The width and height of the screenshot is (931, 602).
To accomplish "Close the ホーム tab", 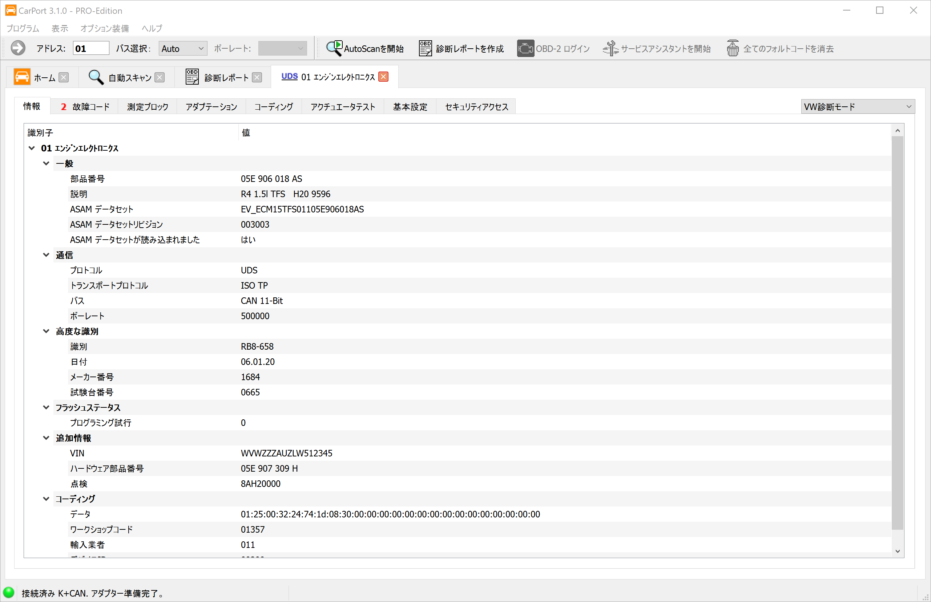I will point(64,77).
